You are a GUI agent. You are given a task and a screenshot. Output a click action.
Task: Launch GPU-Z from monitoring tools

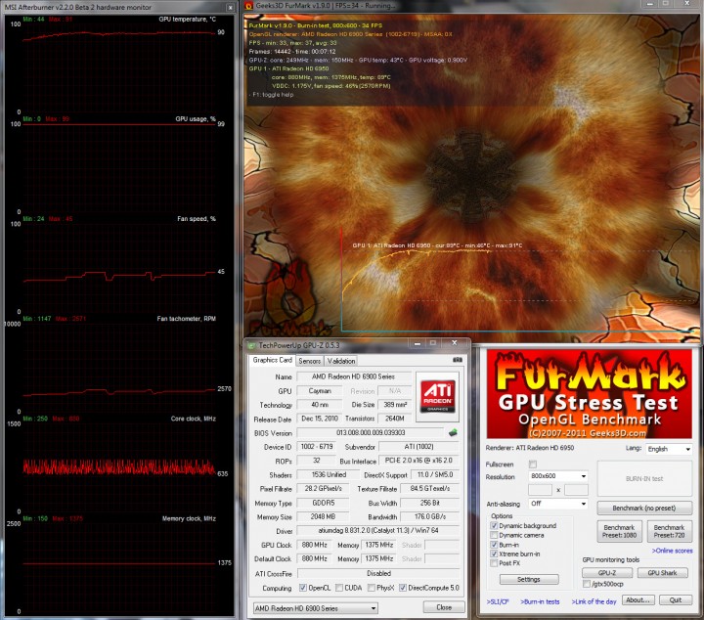click(x=607, y=573)
